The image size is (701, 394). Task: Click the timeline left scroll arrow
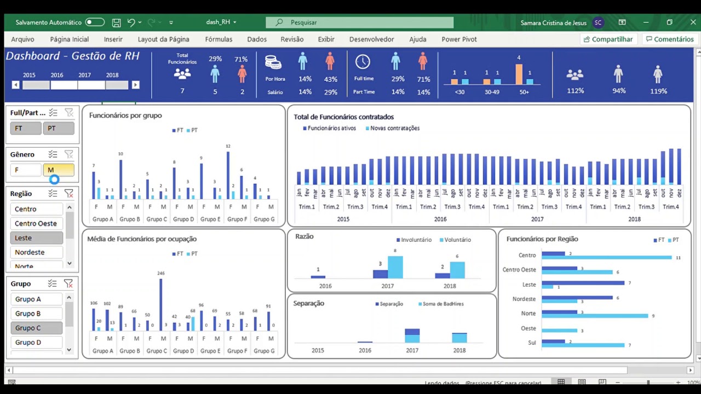[15, 85]
